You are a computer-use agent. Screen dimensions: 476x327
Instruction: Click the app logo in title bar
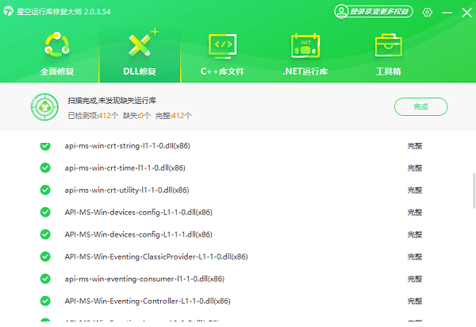9,11
